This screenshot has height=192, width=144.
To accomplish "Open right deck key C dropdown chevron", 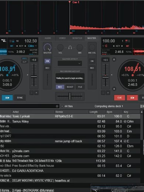I will pos(103,46).
